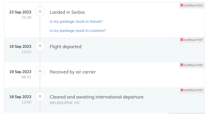Screen dimensions: 208x114
Task: Open "Is my package stuck in transit?" link
Action: [76, 22]
